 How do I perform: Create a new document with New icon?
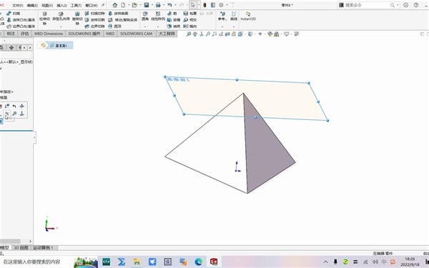pos(124,5)
